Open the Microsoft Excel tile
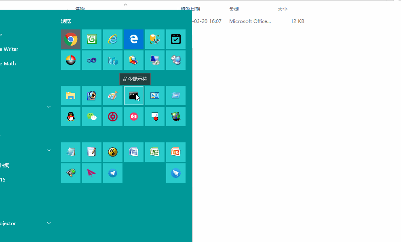Image resolution: width=401 pixels, height=242 pixels. tap(155, 152)
